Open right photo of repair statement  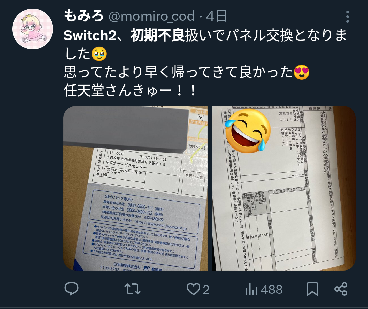tap(284, 188)
